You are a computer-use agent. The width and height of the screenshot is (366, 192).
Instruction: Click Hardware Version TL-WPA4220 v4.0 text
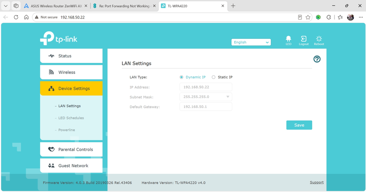pyautogui.click(x=173, y=183)
